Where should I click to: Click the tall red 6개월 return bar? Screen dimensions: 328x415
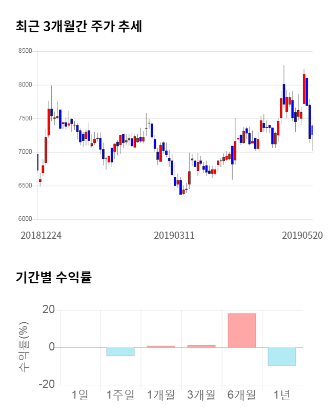pyautogui.click(x=241, y=330)
